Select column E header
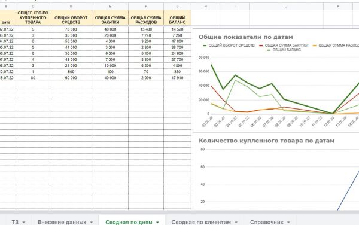Screen dimensions: 359x225 point(110,7)
